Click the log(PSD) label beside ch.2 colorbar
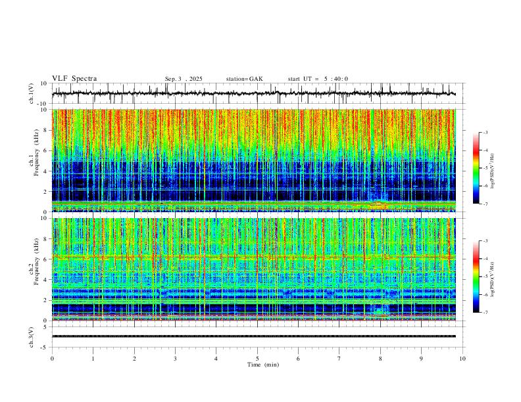The width and height of the screenshot is (521, 402). (x=492, y=279)
